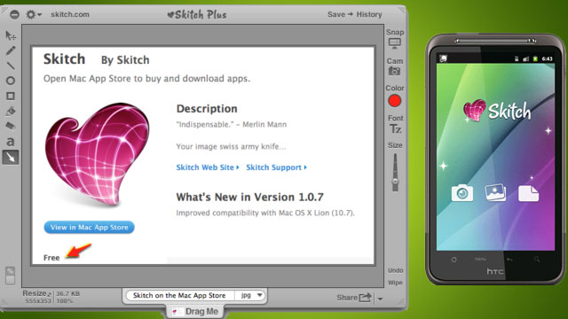
Task: Select the pencil drawing tool
Action: 11,51
